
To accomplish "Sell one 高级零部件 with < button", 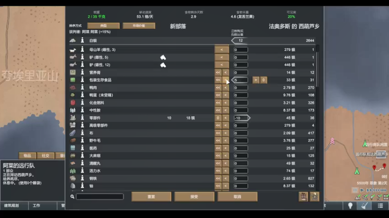I will [226, 125].
